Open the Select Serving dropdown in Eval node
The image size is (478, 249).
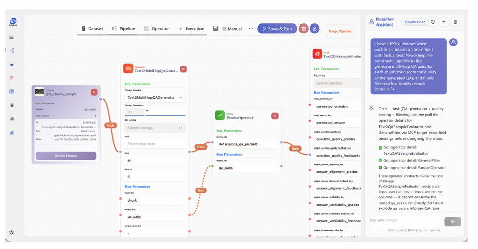coord(337,83)
